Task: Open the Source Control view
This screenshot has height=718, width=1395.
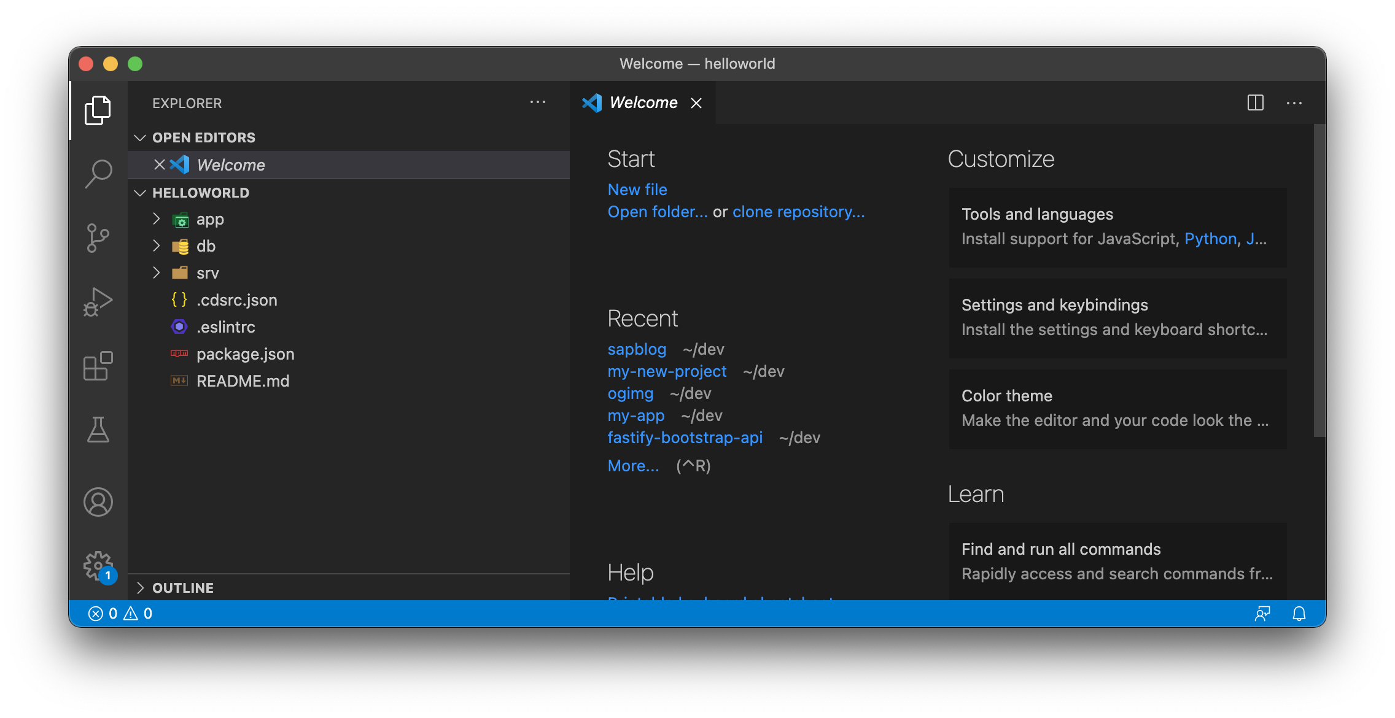Action: [98, 238]
